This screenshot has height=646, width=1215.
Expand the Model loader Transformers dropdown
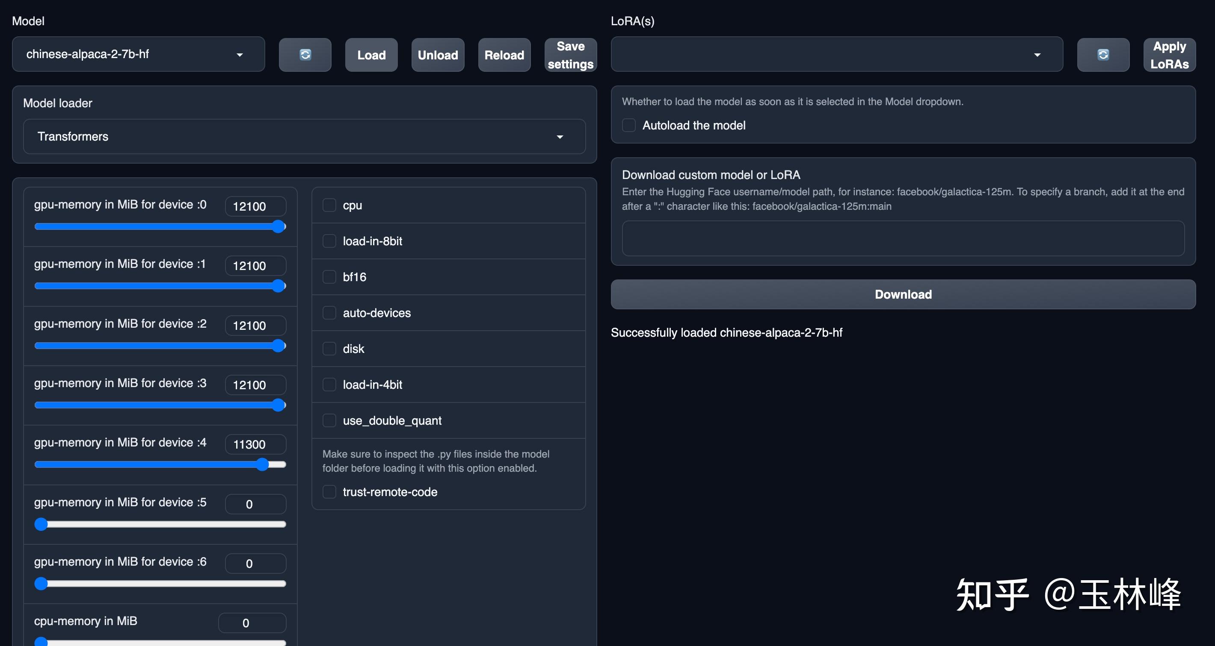(x=304, y=137)
